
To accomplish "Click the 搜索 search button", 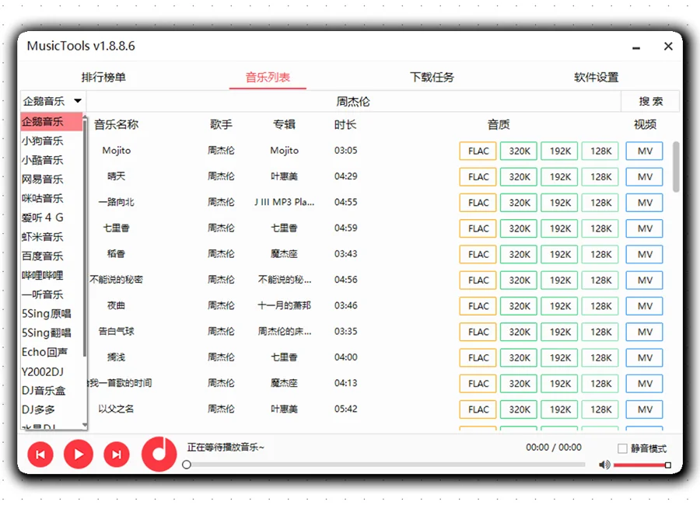I will (x=652, y=100).
